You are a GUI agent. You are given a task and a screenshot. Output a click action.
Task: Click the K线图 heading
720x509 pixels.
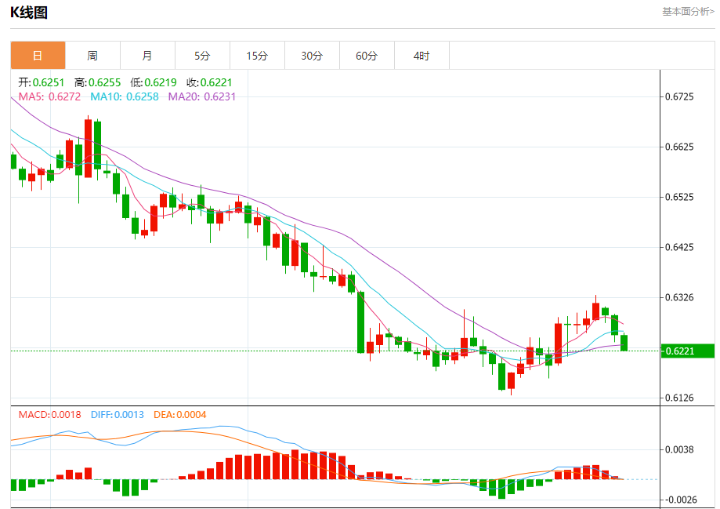(x=29, y=13)
